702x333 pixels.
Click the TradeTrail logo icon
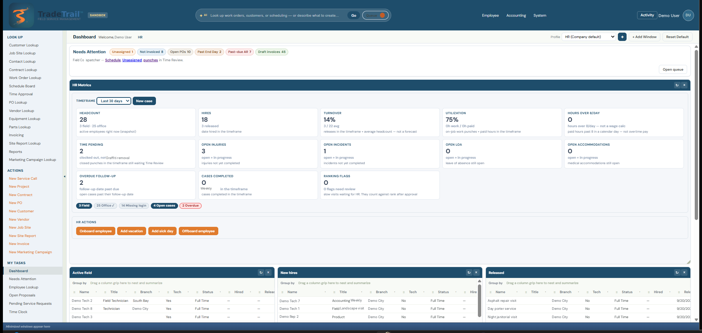(x=21, y=15)
